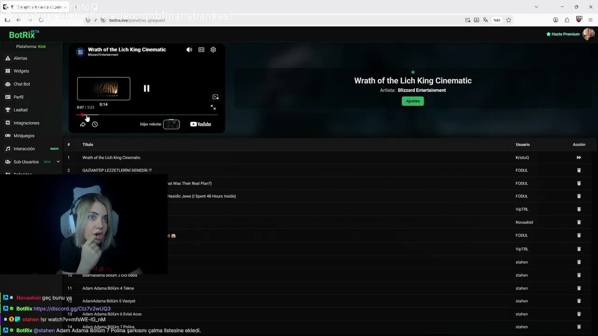Open the browser account icon
The width and height of the screenshot is (598, 336).
555,20
